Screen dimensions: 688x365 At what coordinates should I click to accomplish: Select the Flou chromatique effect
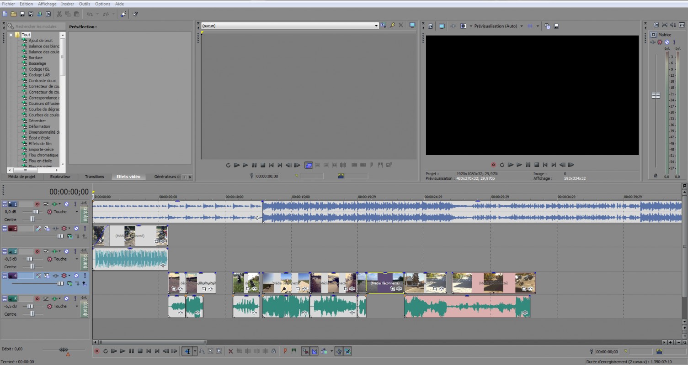click(x=43, y=155)
